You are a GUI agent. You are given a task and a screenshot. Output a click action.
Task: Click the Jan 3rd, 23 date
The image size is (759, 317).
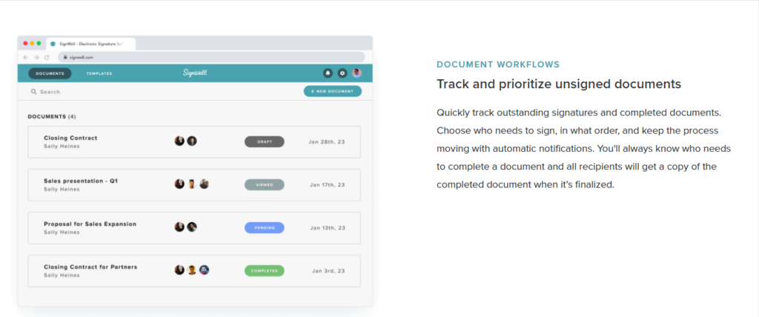point(328,270)
